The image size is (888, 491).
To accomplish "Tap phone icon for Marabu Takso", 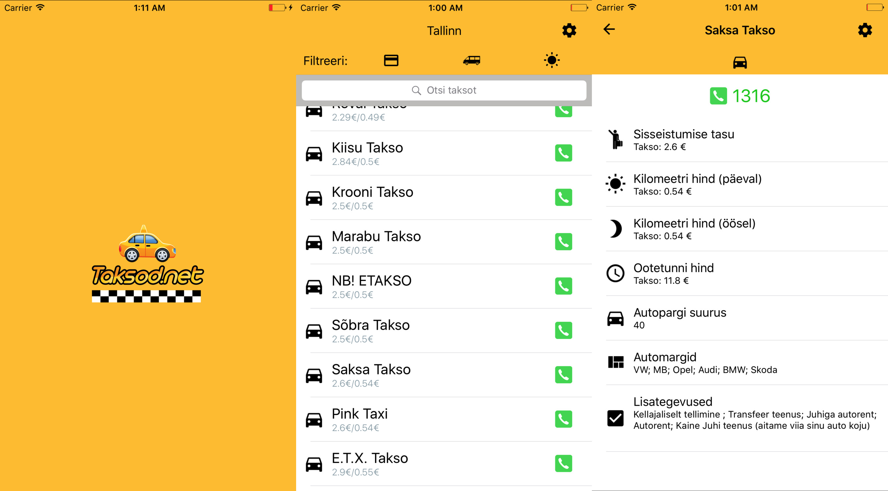I will (x=563, y=242).
